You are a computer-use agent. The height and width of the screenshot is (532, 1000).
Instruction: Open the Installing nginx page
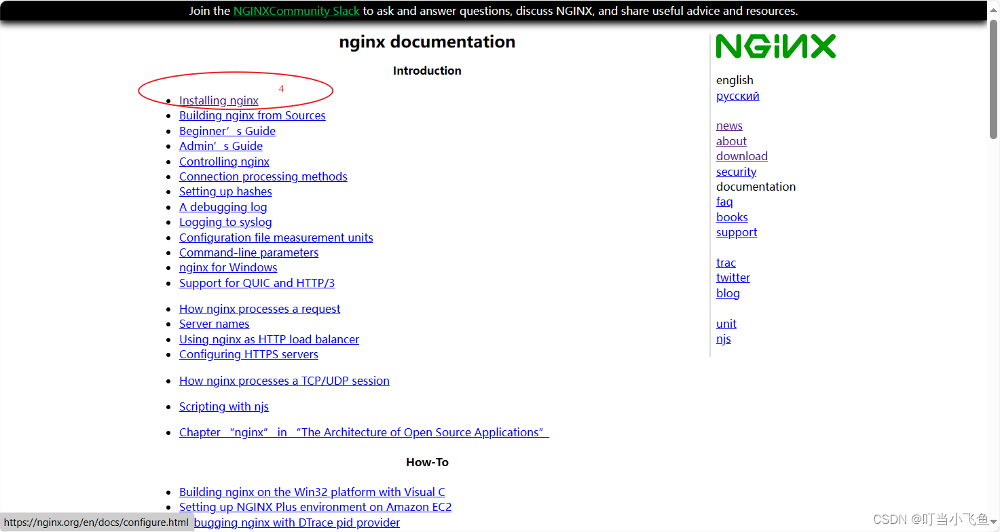tap(219, 100)
